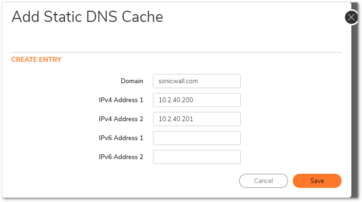The width and height of the screenshot is (362, 202).
Task: Click the empty IPv6 Address 2 field
Action: pos(197,157)
